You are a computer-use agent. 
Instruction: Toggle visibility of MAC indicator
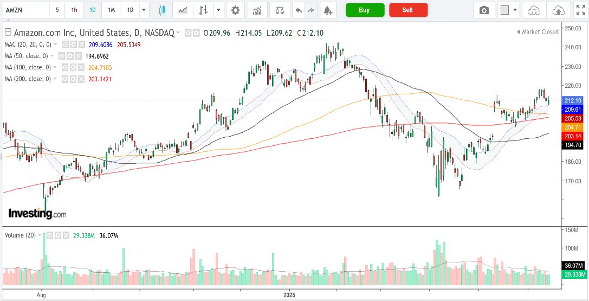point(66,44)
